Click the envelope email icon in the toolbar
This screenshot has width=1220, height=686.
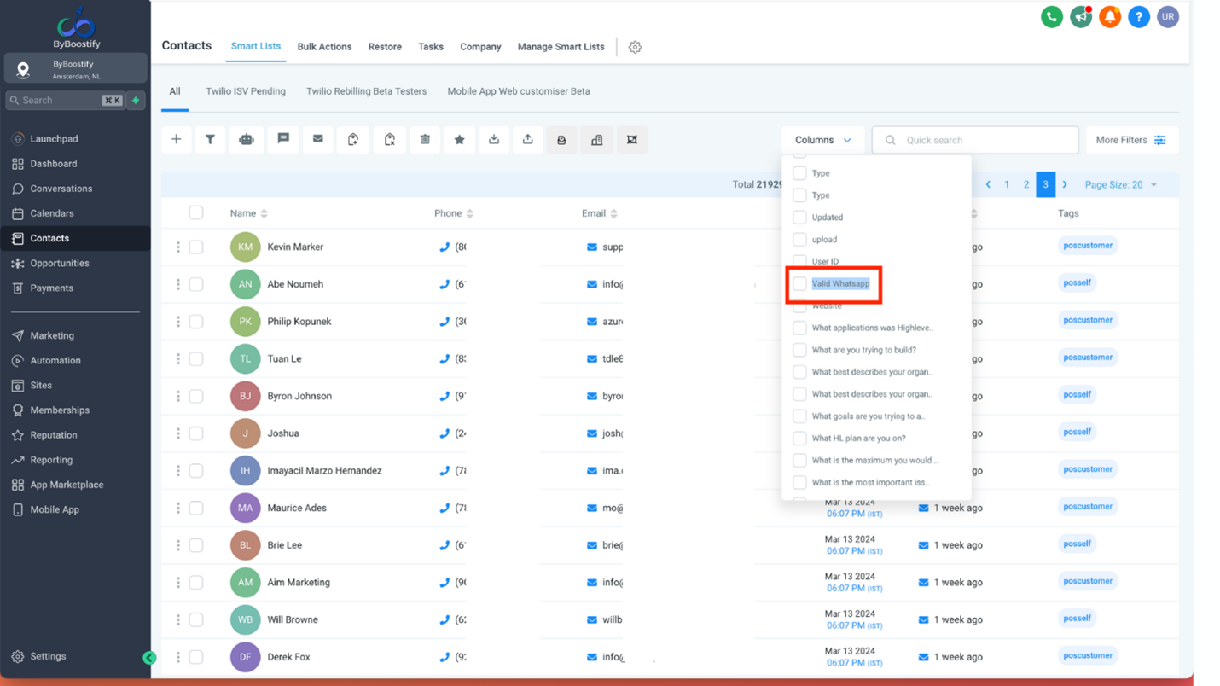tap(318, 140)
